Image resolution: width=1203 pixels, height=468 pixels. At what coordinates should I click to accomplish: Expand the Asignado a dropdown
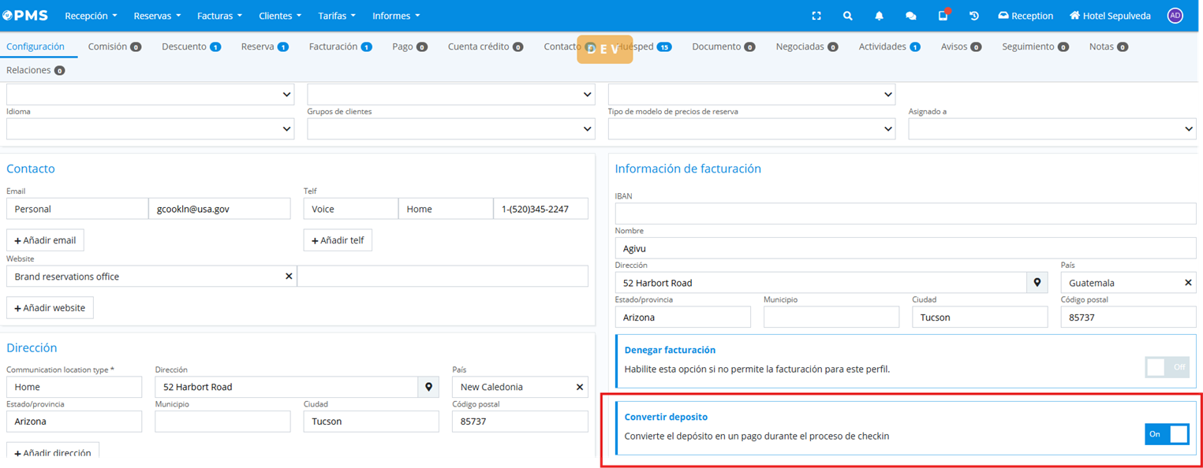pyautogui.click(x=1052, y=128)
